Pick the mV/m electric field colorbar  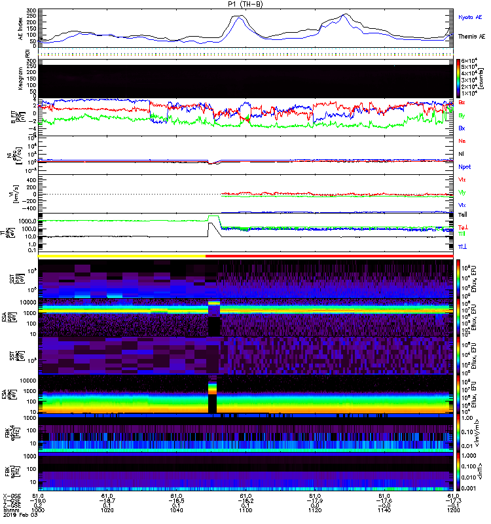(458, 432)
